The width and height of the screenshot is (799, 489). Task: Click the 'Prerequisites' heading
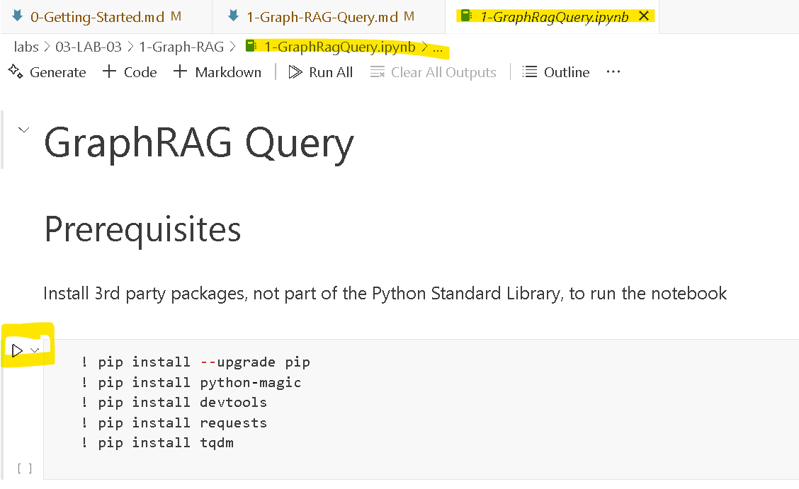coord(142,229)
